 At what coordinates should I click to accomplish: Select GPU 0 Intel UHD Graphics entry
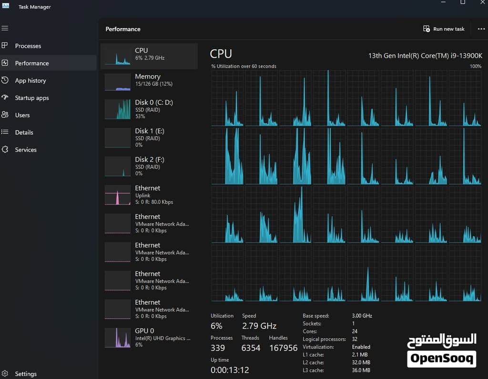pos(149,338)
